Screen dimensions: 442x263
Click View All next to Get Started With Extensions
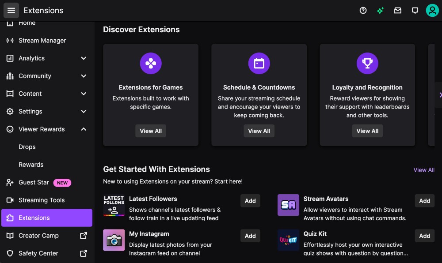[423, 169]
